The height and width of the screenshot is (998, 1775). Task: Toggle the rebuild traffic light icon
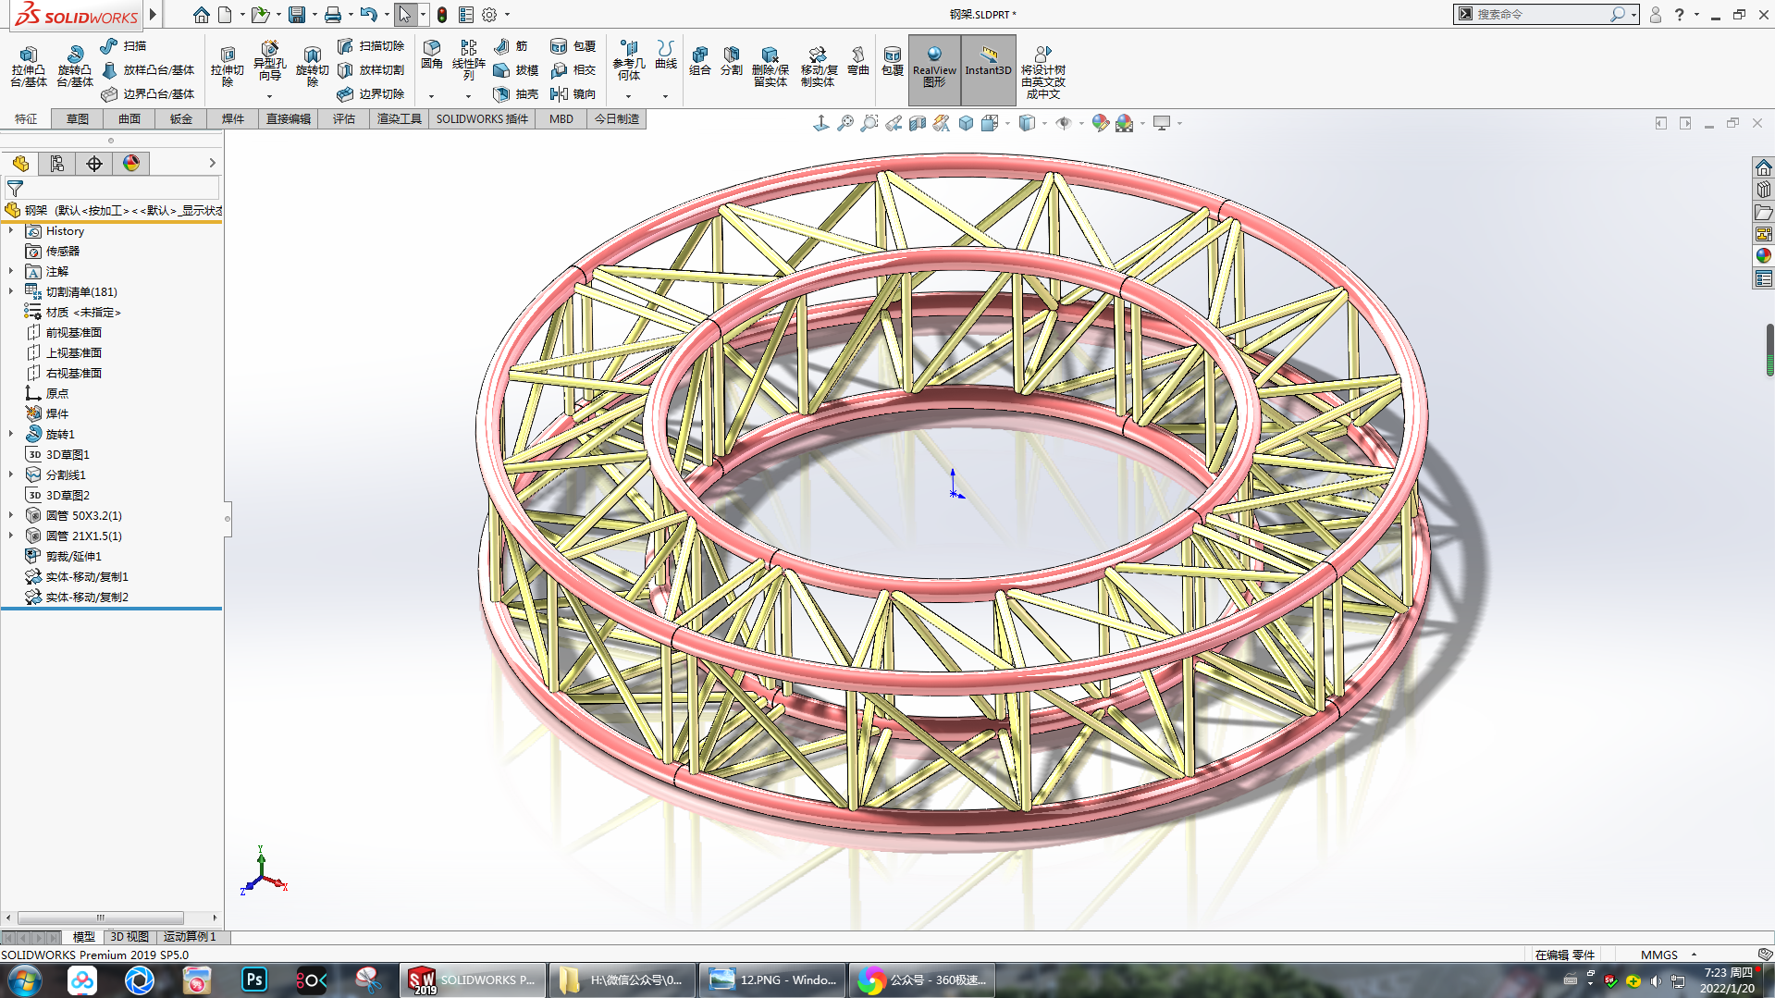(x=442, y=15)
